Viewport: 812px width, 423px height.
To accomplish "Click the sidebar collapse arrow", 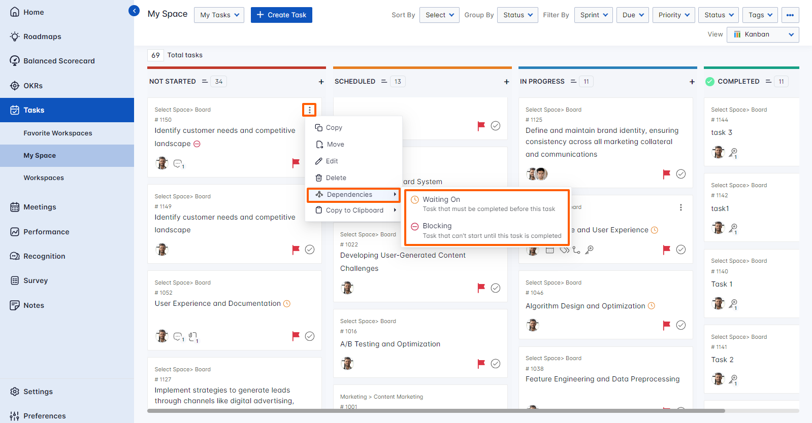I will (134, 11).
